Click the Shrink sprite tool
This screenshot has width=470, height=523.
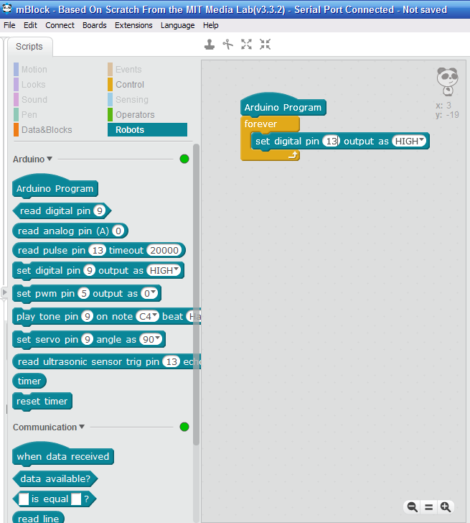(265, 45)
